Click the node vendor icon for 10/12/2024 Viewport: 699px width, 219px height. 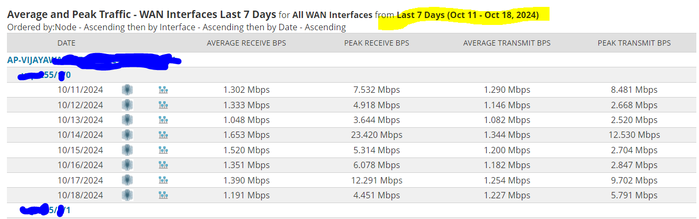tap(127, 105)
